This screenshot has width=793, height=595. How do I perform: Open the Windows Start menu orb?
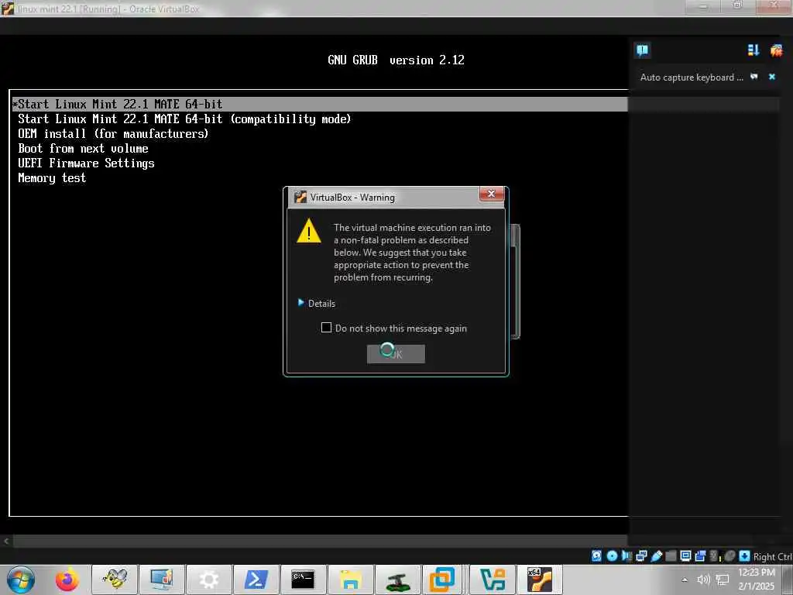[x=21, y=580]
